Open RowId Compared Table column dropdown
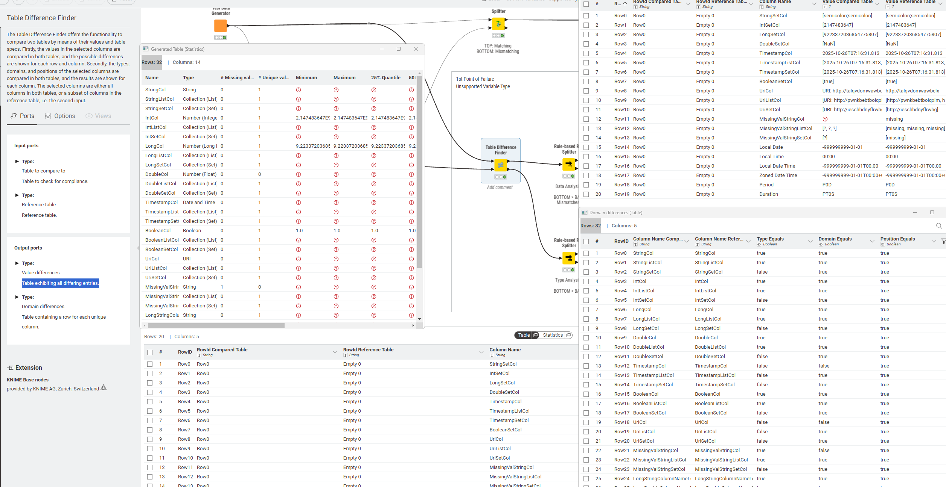 pyautogui.click(x=335, y=352)
